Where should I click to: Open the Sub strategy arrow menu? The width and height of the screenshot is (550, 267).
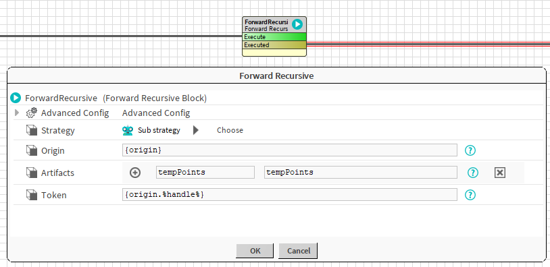(x=196, y=130)
